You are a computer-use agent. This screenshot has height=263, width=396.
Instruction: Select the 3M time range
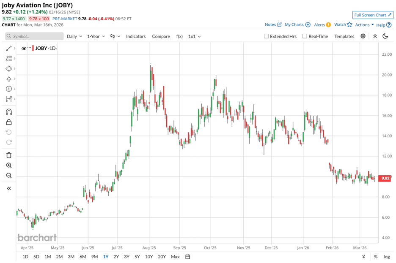click(71, 257)
